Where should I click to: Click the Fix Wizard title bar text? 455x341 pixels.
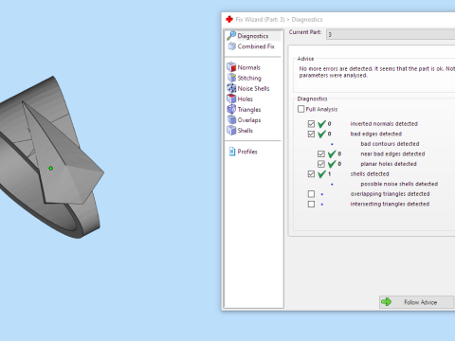pyautogui.click(x=279, y=20)
